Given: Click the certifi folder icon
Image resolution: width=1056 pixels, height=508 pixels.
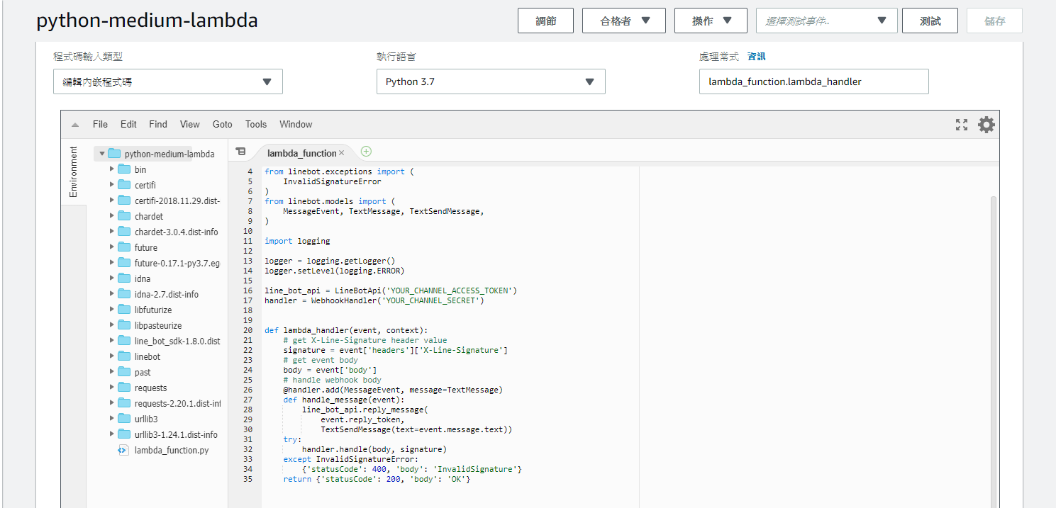Looking at the screenshot, I should [124, 185].
